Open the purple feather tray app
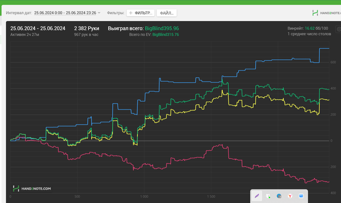 click(x=257, y=196)
